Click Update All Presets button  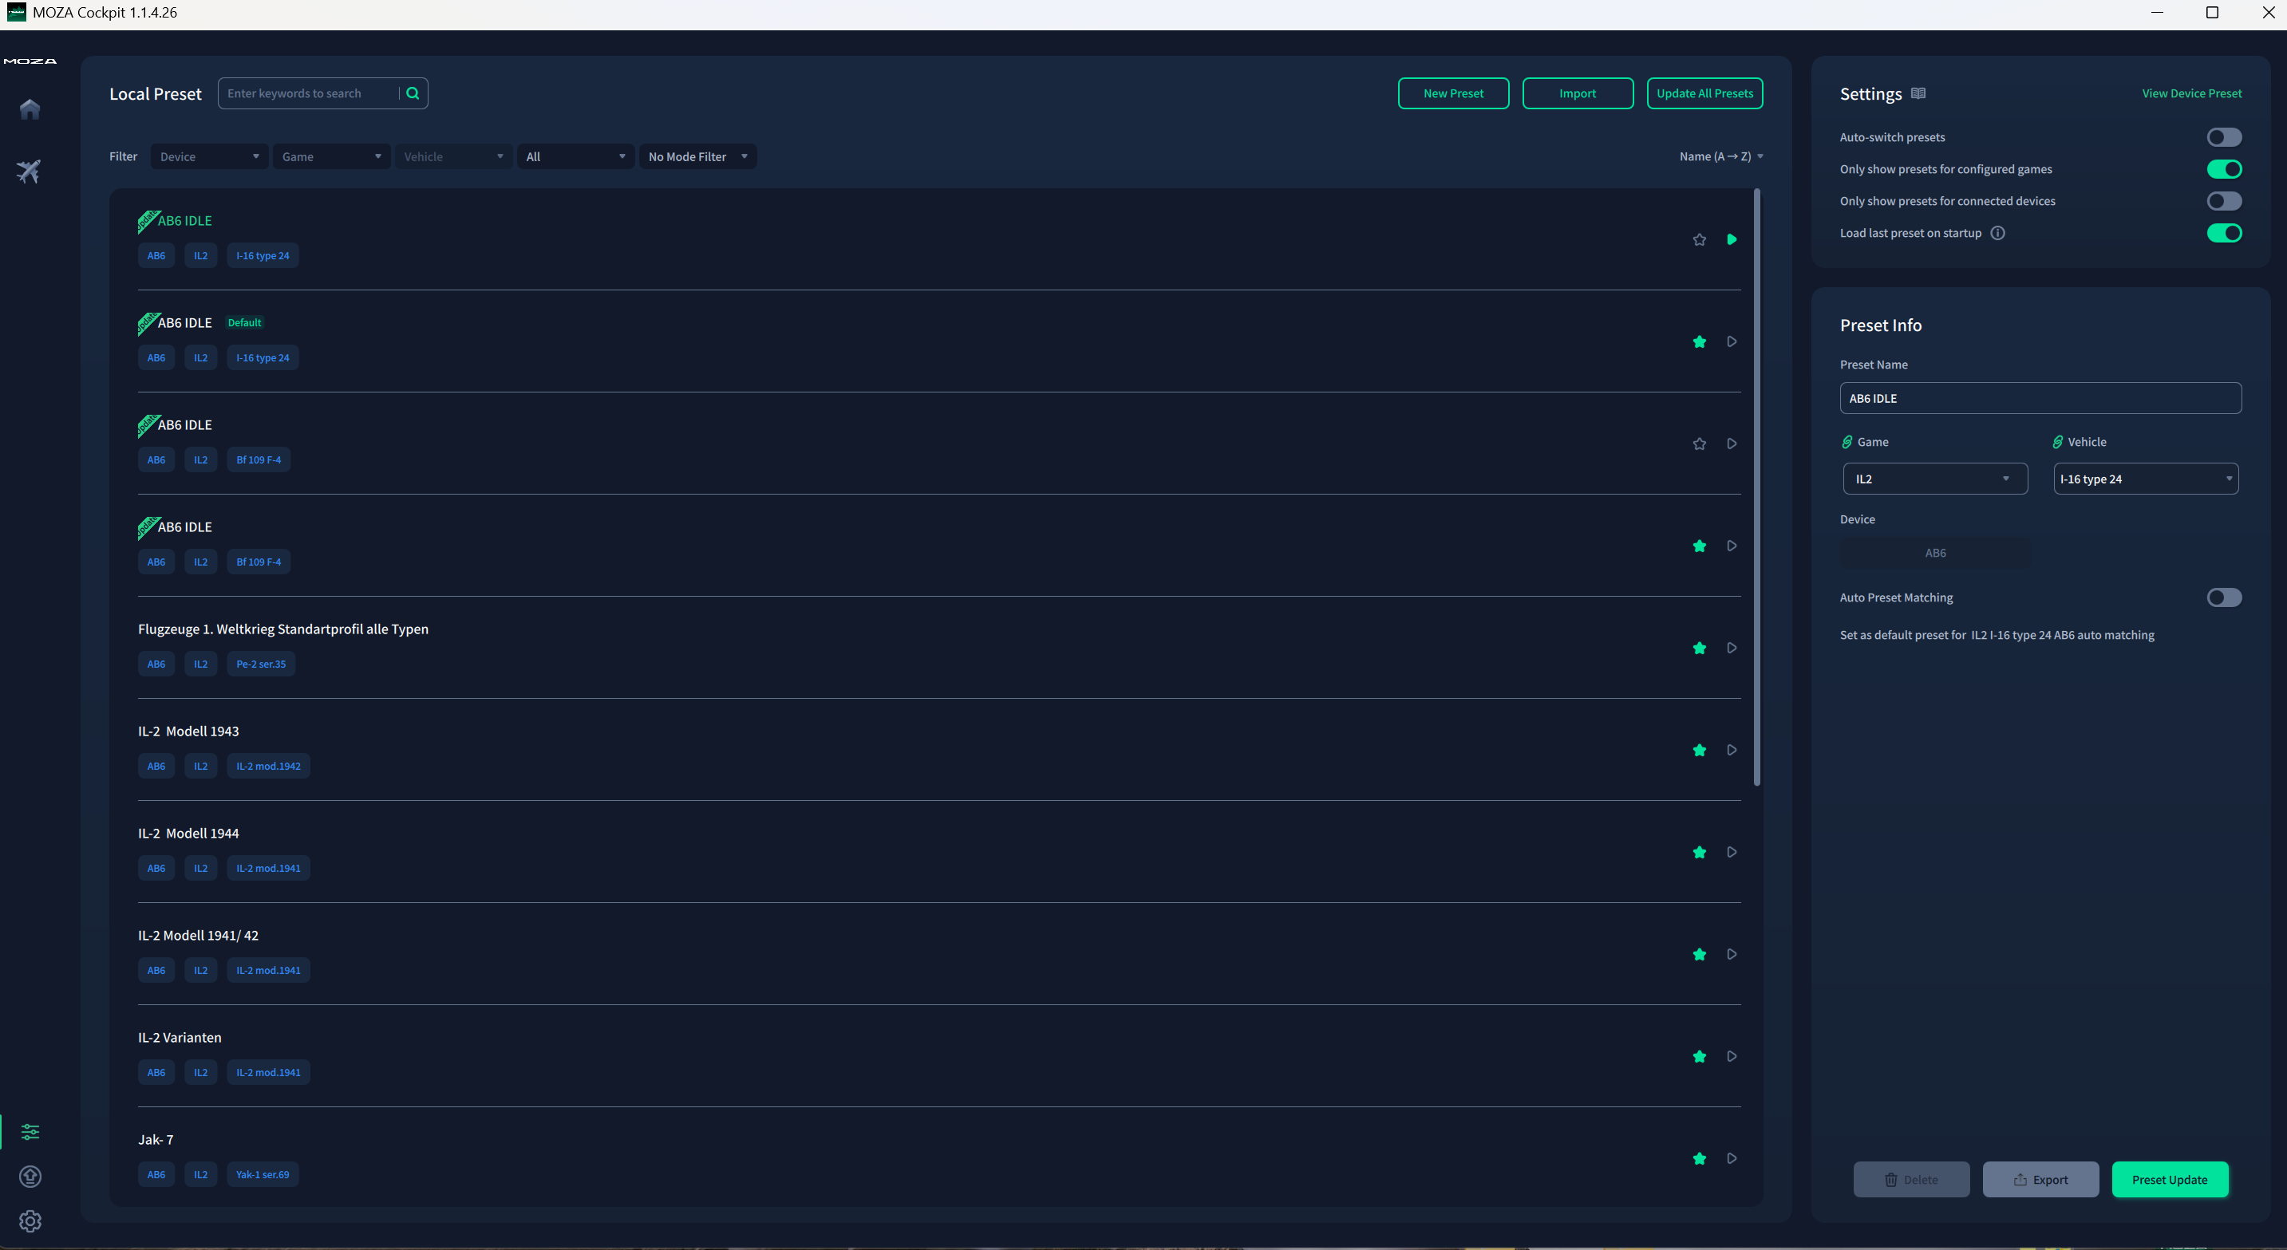[1704, 93]
